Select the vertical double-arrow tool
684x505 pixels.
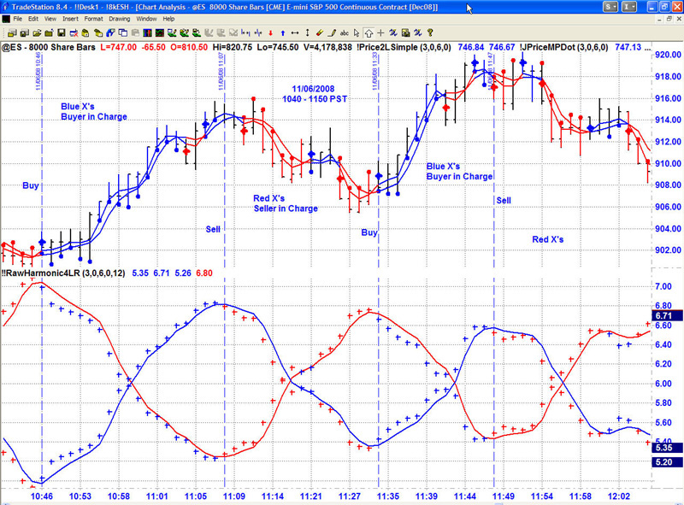pyautogui.click(x=308, y=32)
